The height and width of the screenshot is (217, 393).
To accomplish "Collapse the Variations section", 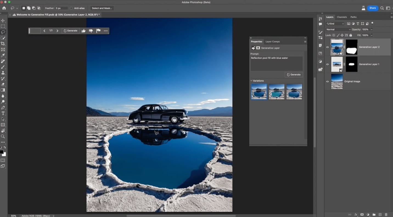I will click(x=251, y=81).
